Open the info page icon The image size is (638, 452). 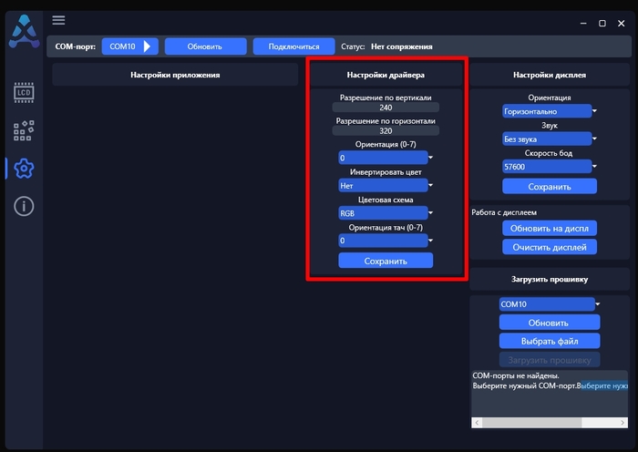(24, 207)
